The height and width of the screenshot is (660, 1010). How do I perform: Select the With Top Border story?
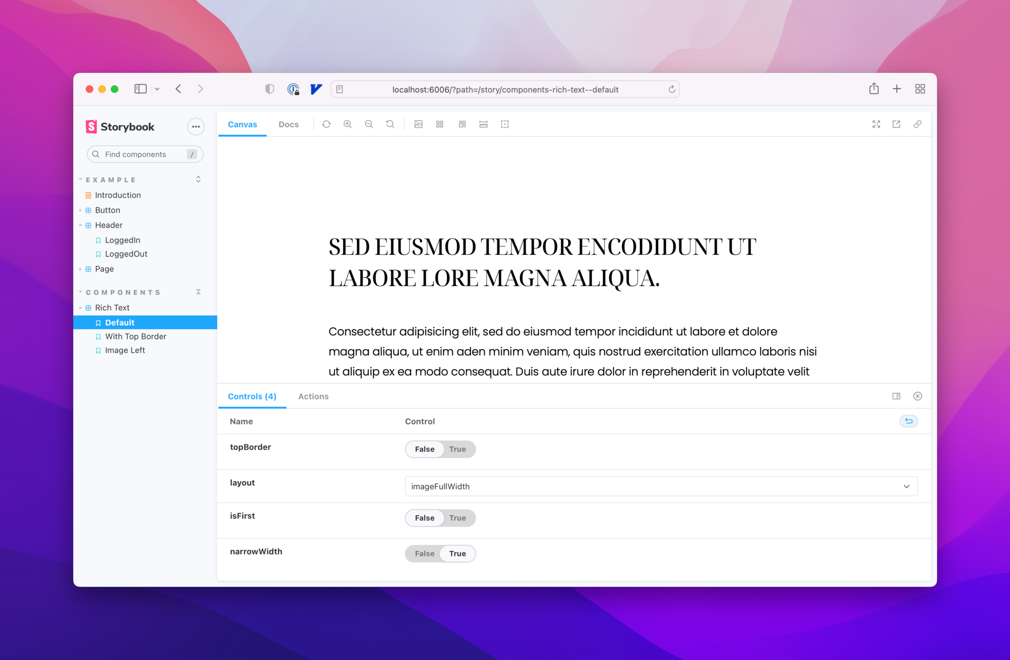click(136, 336)
